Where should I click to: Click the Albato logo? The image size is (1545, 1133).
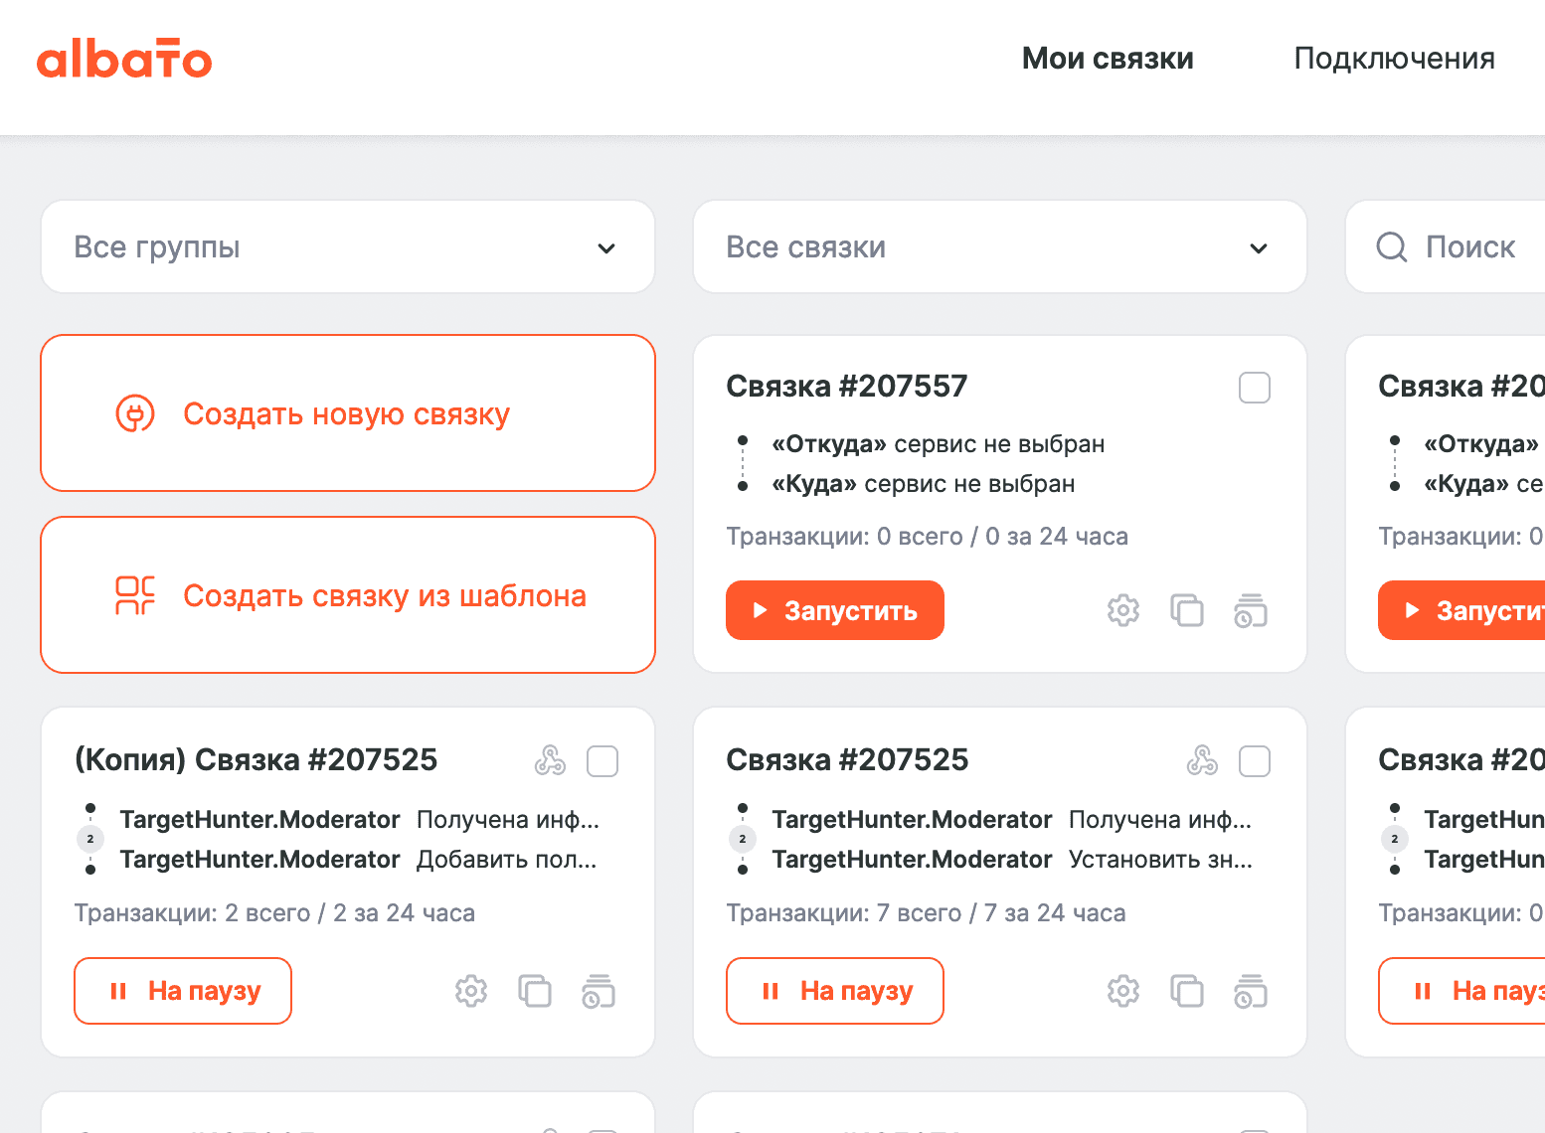pyautogui.click(x=124, y=59)
